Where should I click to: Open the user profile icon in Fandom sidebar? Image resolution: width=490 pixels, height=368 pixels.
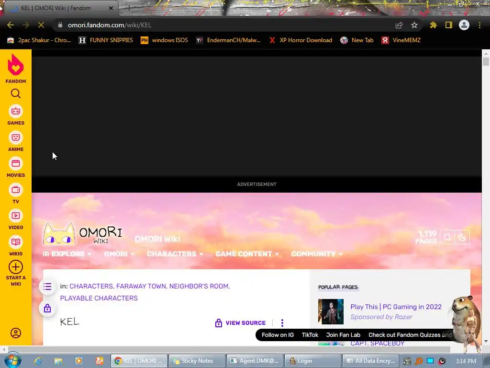(x=16, y=333)
